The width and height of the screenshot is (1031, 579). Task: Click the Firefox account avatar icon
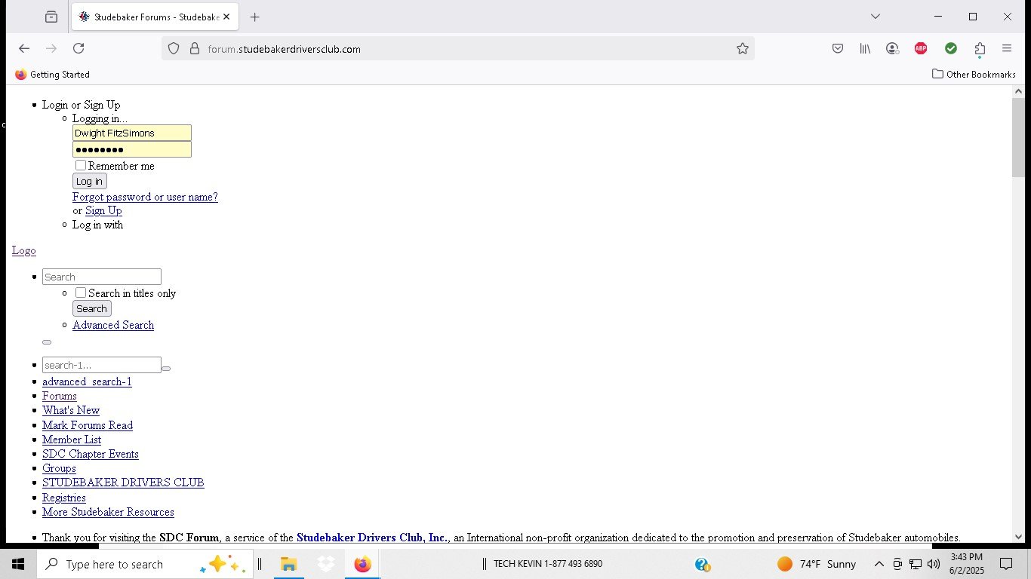click(893, 48)
